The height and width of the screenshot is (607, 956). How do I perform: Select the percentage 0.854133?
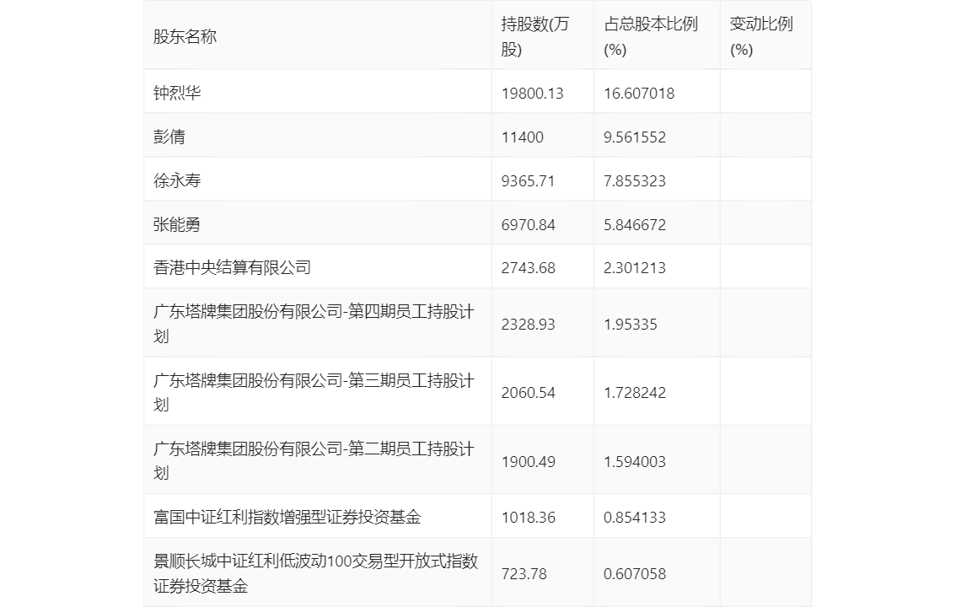pyautogui.click(x=635, y=518)
